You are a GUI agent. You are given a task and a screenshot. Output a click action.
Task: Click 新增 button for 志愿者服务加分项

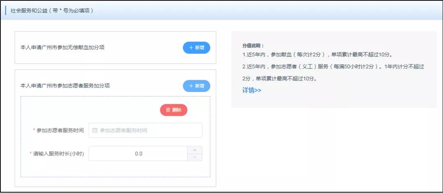click(x=196, y=86)
